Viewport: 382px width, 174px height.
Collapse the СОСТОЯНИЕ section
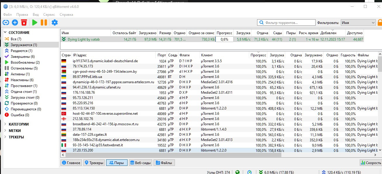coord(6,33)
